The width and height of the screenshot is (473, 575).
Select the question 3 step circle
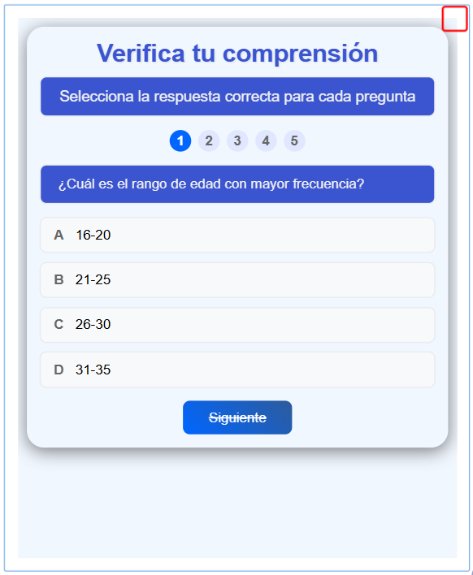[237, 141]
